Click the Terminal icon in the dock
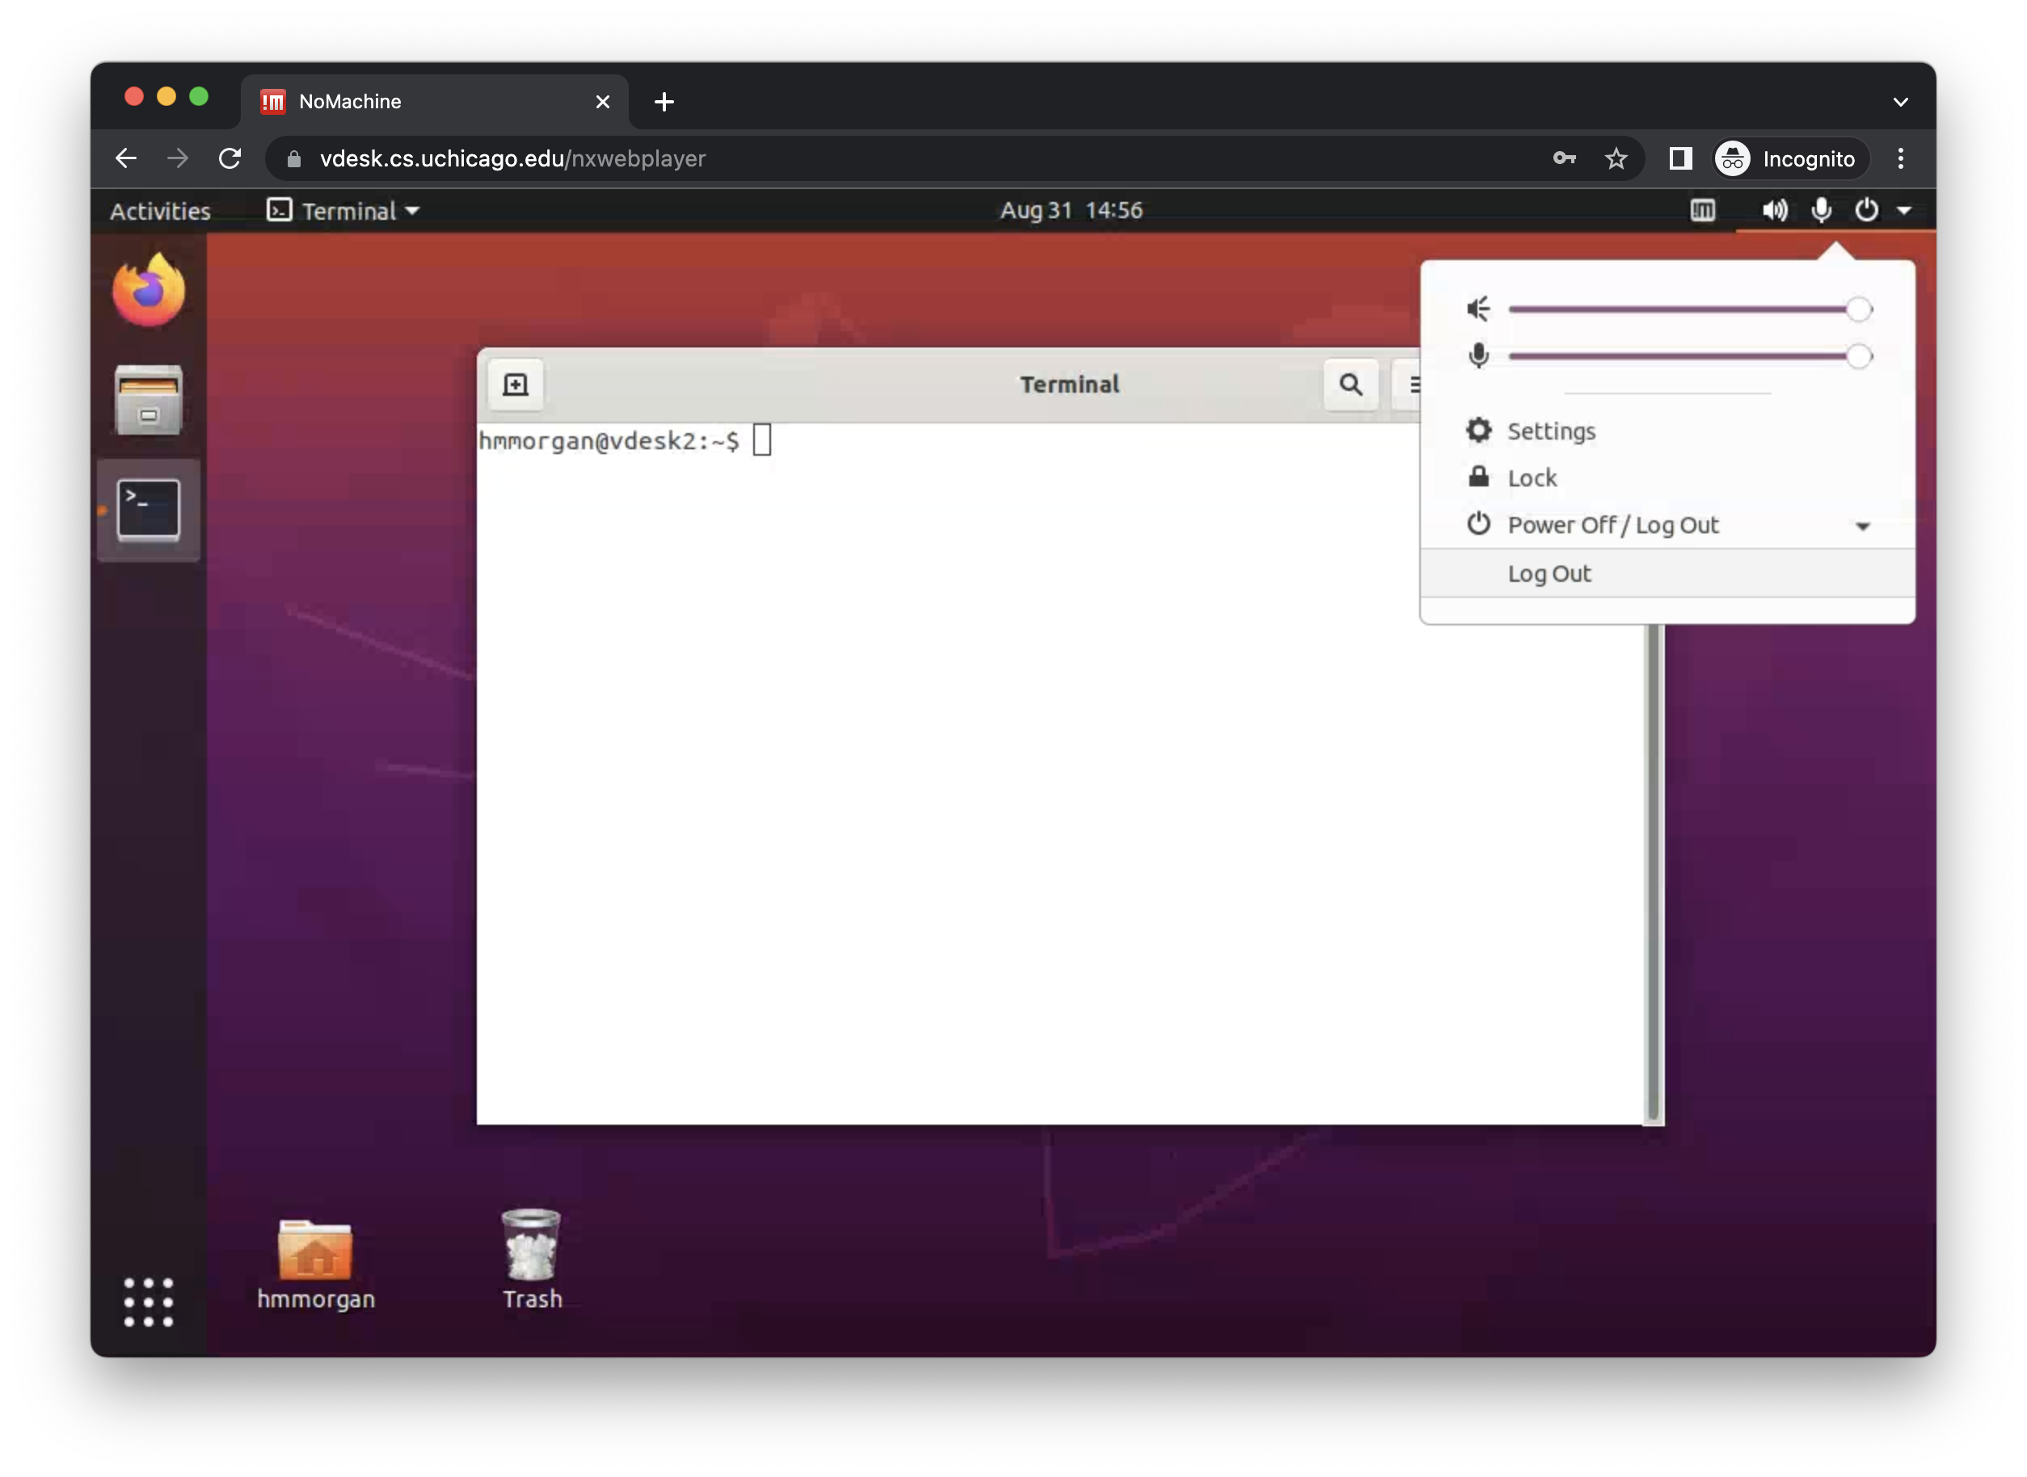Image resolution: width=2027 pixels, height=1477 pixels. click(149, 510)
